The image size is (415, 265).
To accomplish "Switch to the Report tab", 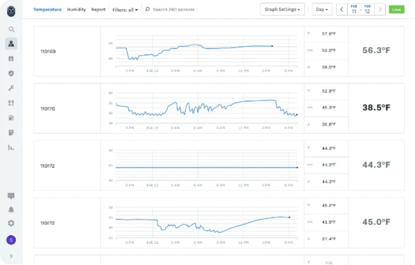I will pyautogui.click(x=98, y=9).
